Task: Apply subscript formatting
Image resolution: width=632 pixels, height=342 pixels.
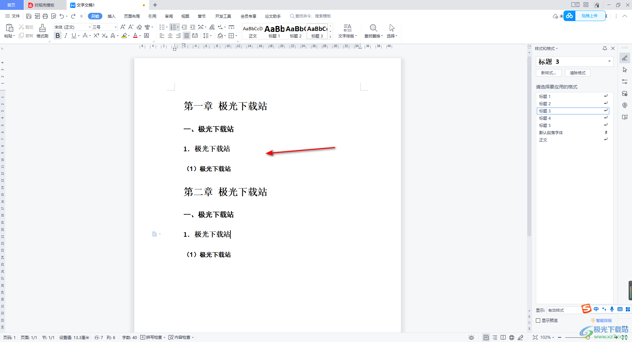Action: (105, 36)
